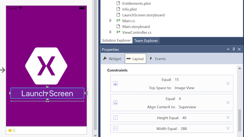The image size is (244, 137).
Task: Click the width constraint indicator below label
Action: coord(47,101)
